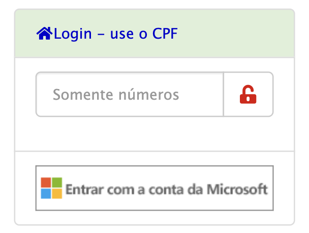This screenshot has width=309, height=233.
Task: Focus the "Somente números" input field
Action: click(x=130, y=95)
